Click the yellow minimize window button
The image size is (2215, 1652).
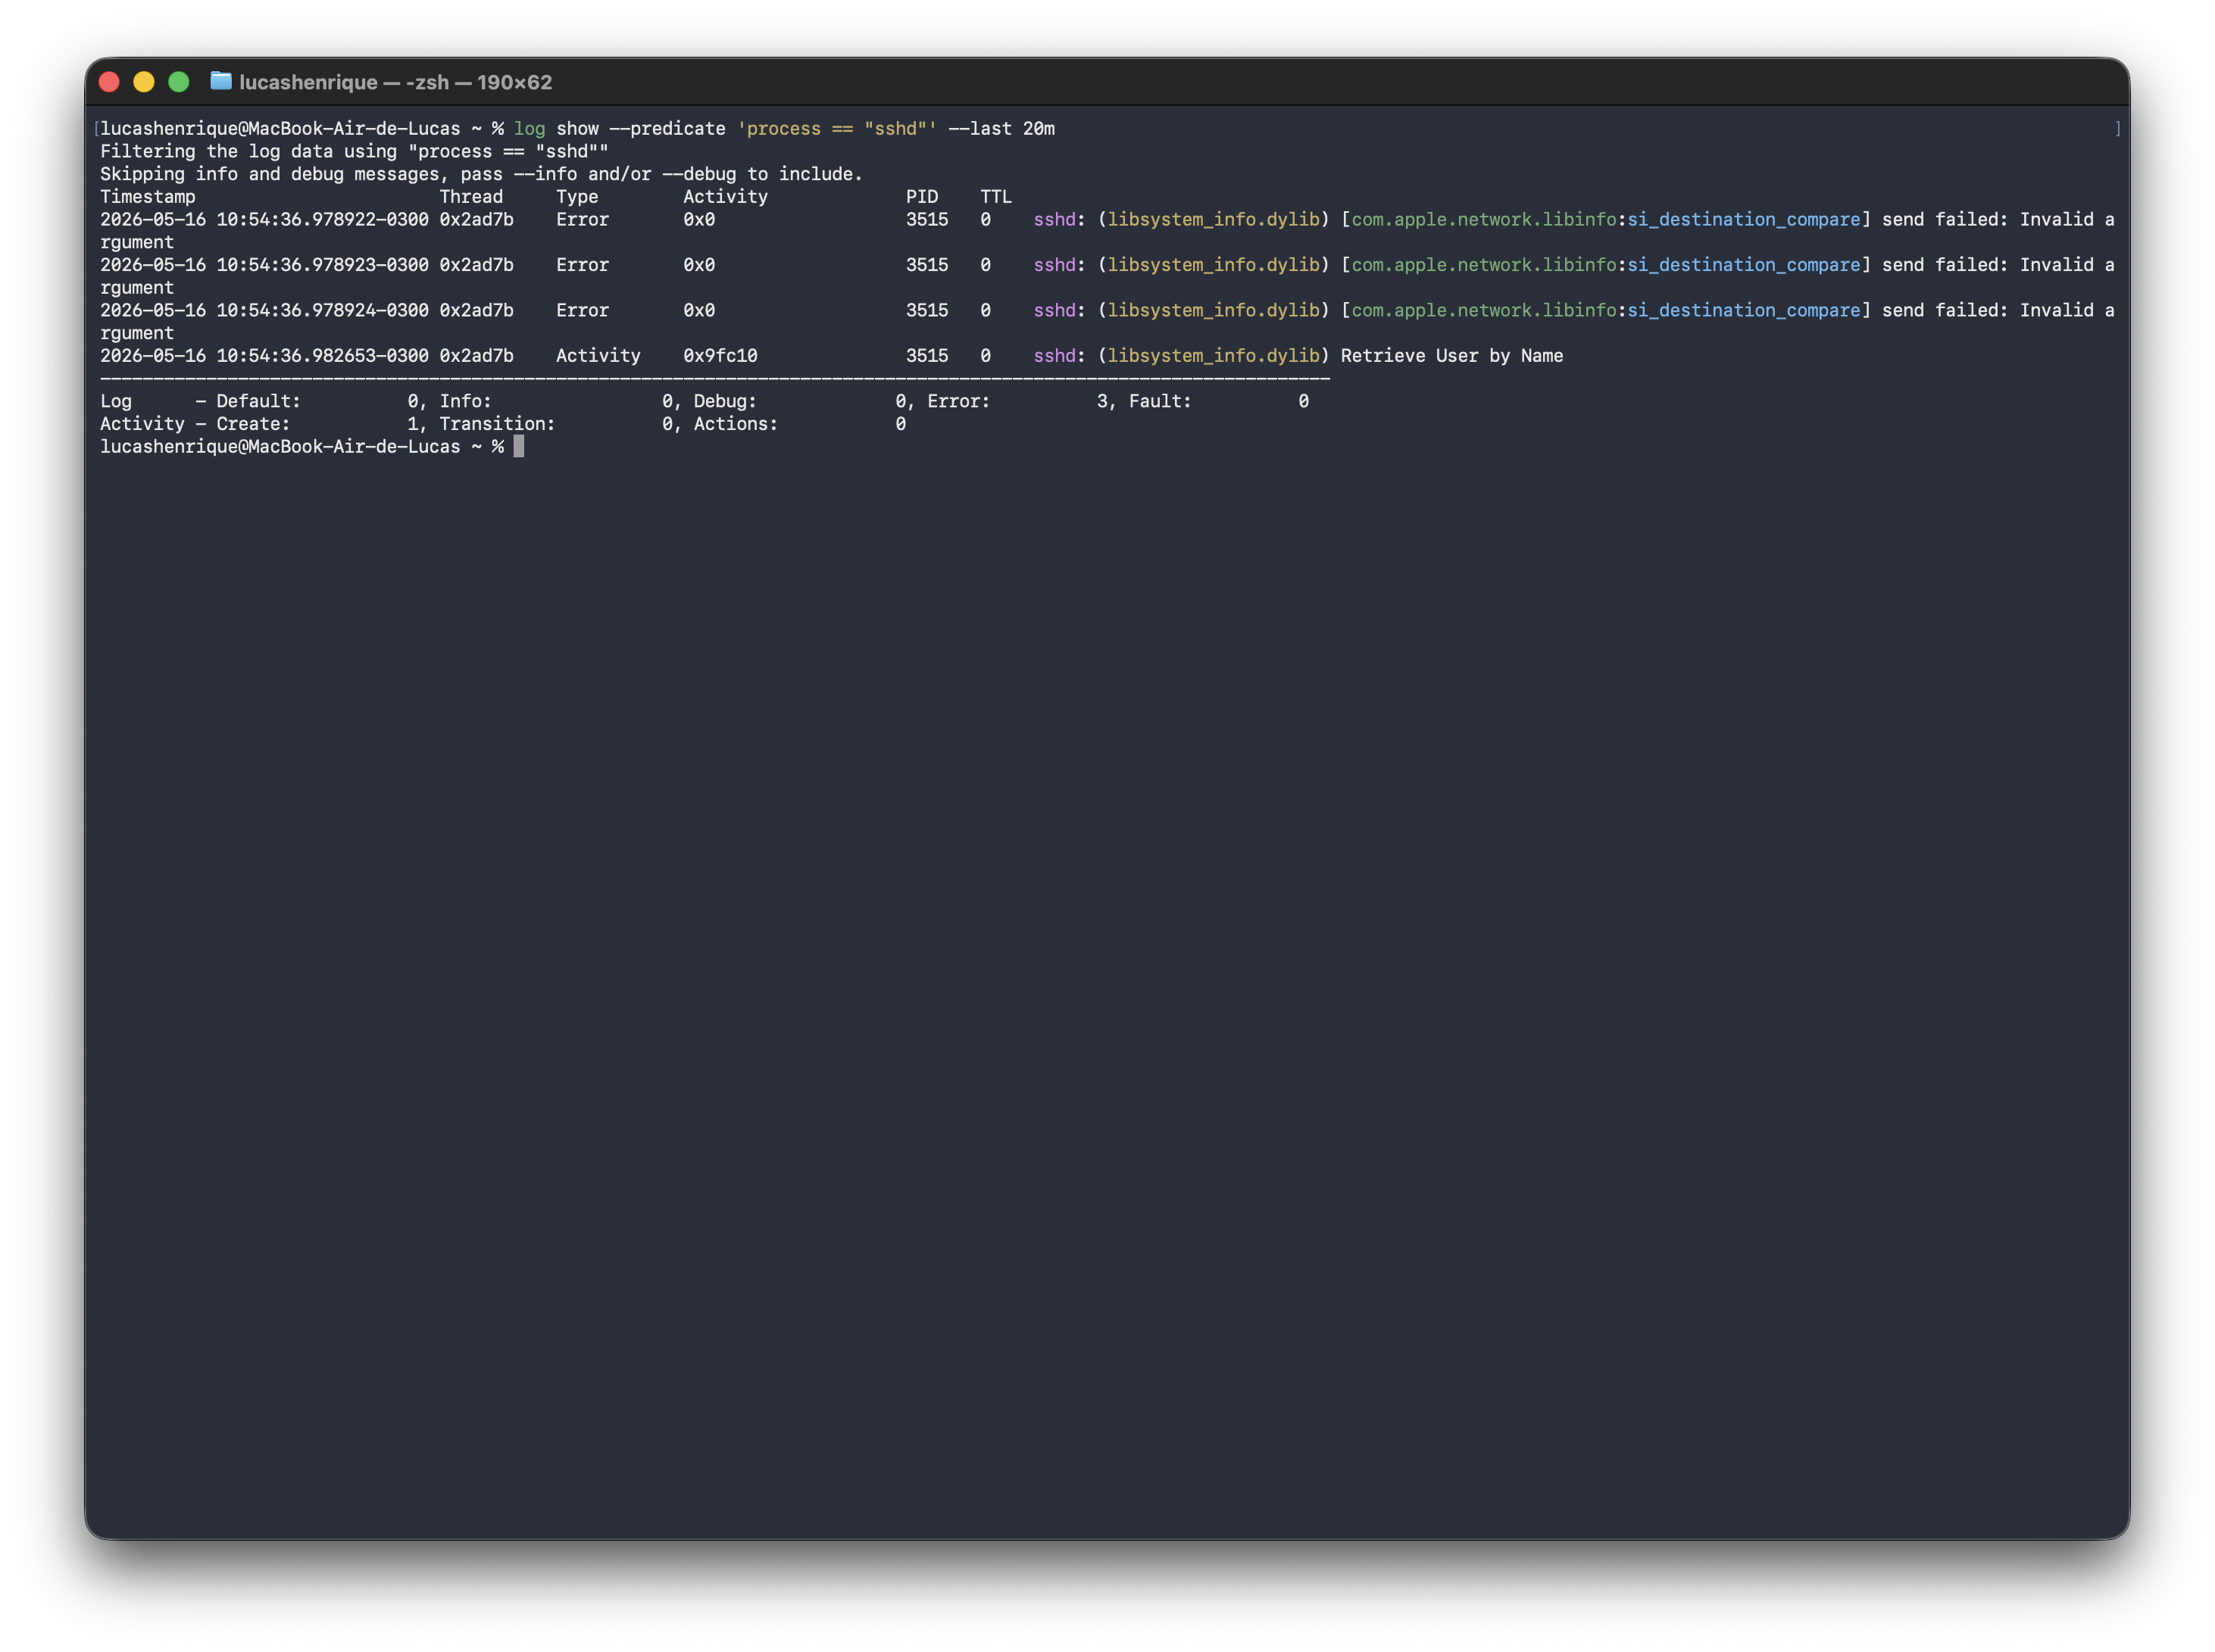coord(144,82)
